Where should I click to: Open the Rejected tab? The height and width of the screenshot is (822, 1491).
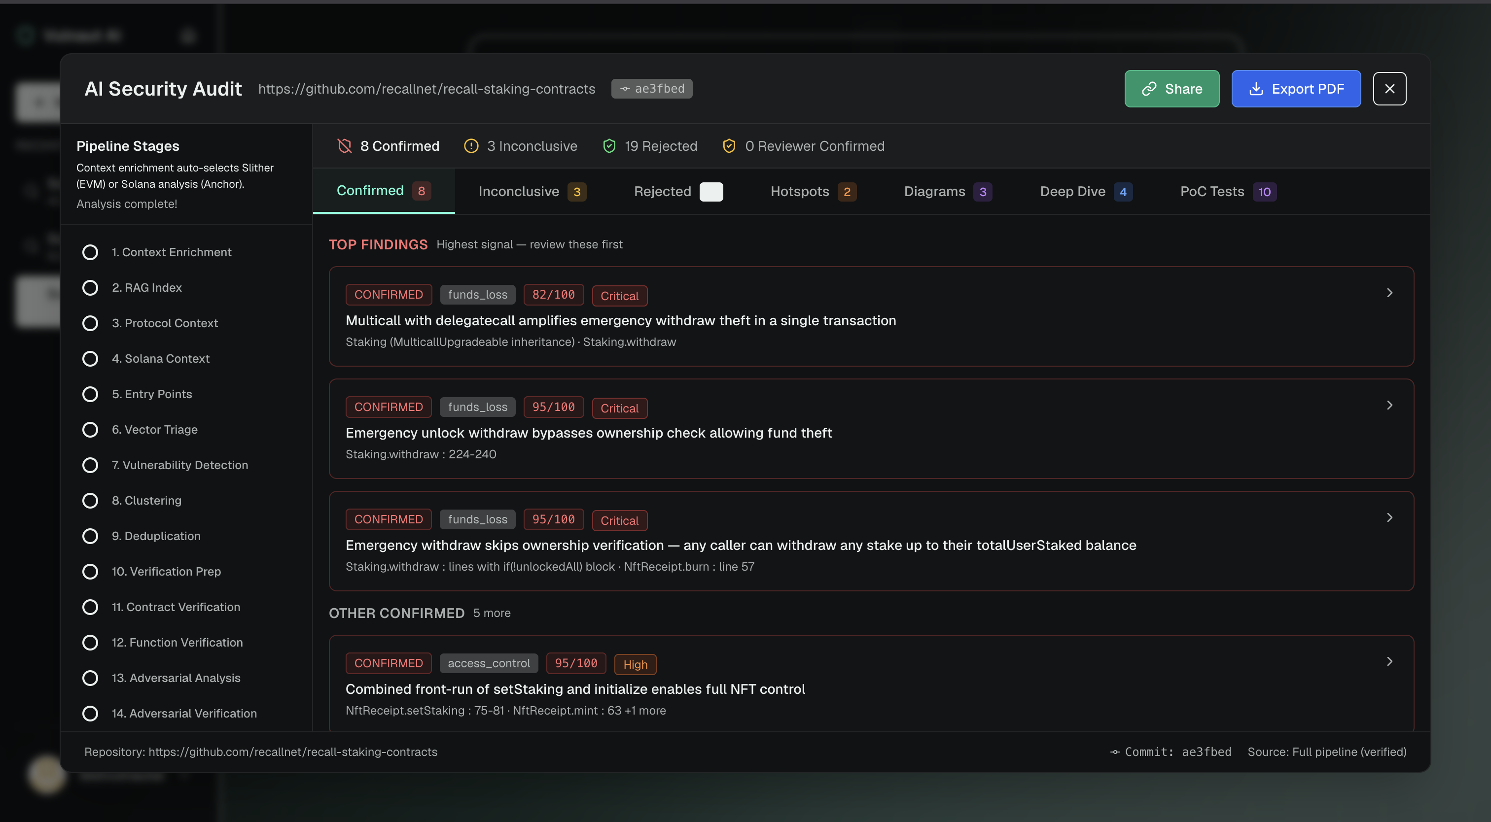click(678, 192)
